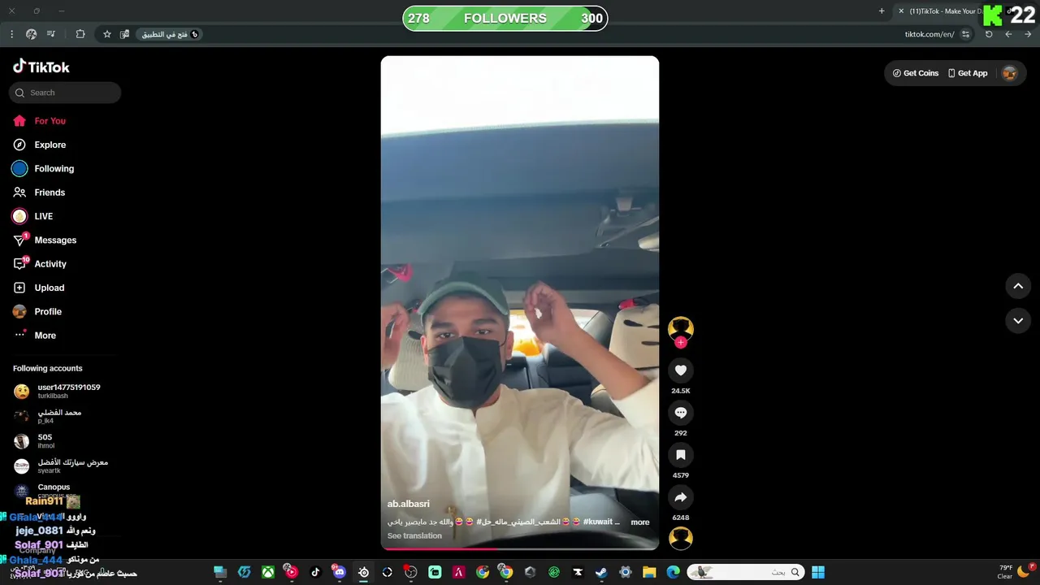Expand caption with more link

[x=640, y=522]
